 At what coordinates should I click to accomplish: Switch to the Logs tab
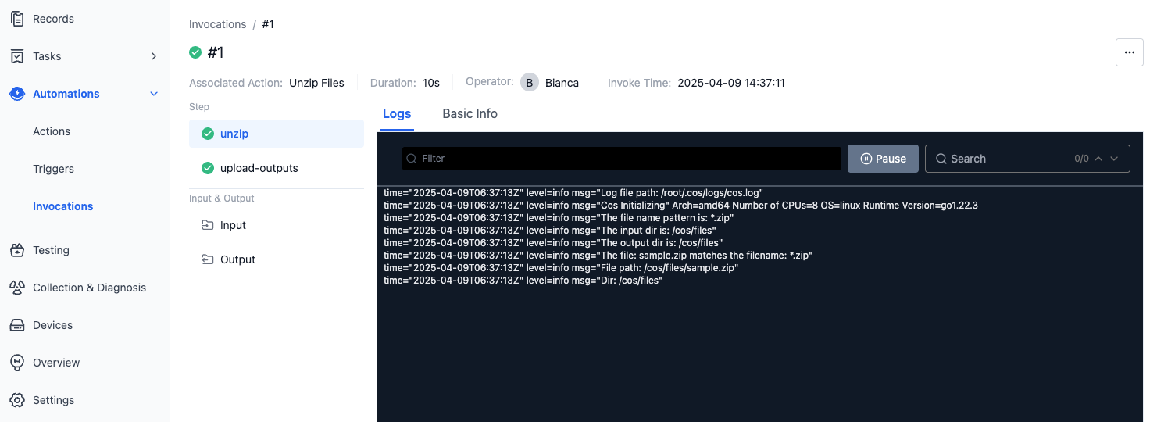(397, 114)
